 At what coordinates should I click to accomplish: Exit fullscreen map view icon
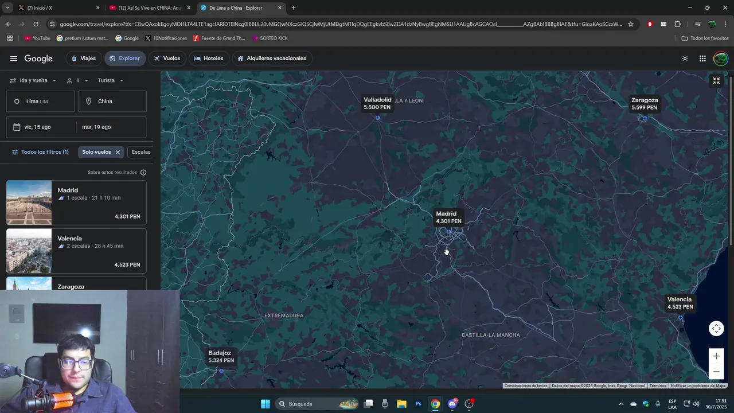(716, 81)
